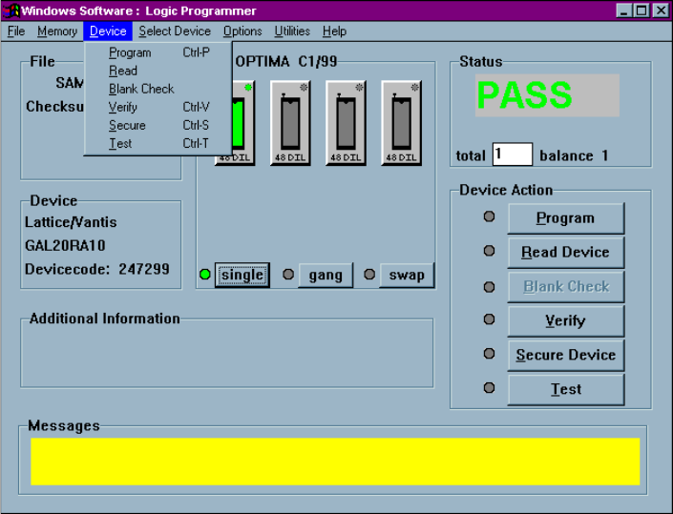The image size is (673, 514).
Task: Switch to swap mode
Action: [x=407, y=275]
